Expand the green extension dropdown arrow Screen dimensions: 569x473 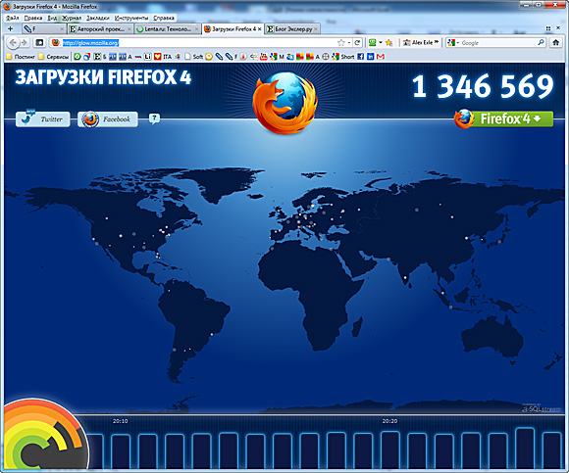[x=381, y=43]
